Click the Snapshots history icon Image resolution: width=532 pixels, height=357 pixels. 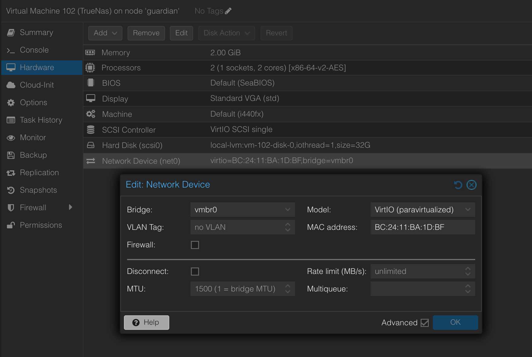(11, 190)
